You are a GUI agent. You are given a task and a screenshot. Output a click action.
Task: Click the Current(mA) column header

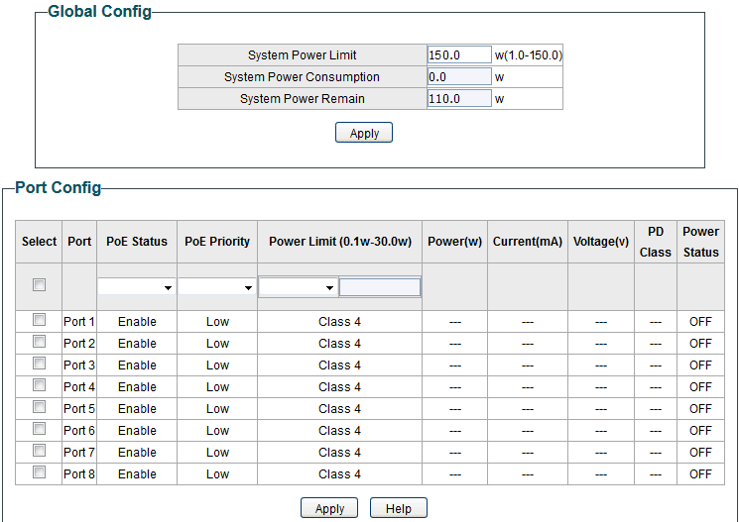(x=528, y=242)
